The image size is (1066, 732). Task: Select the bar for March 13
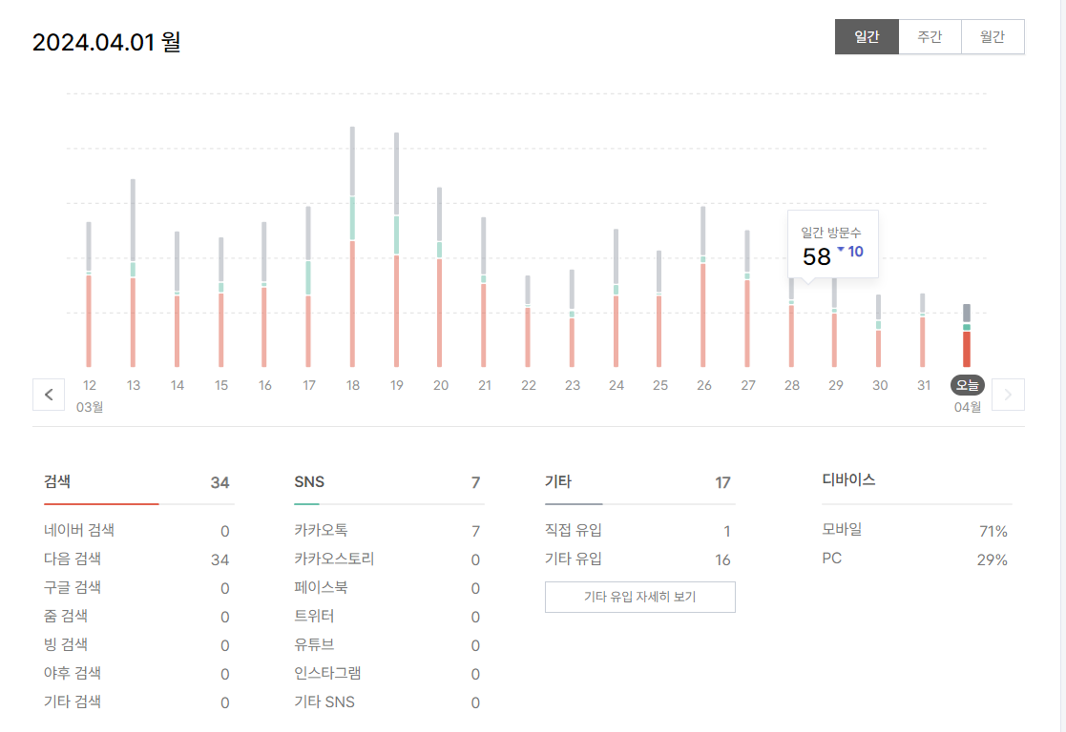point(133,273)
